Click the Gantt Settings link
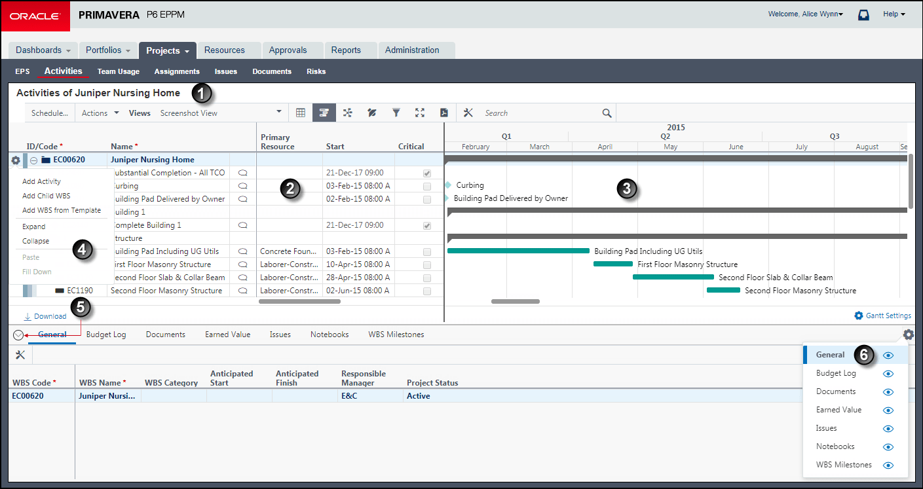Viewport: 923px width, 489px height. (x=888, y=316)
